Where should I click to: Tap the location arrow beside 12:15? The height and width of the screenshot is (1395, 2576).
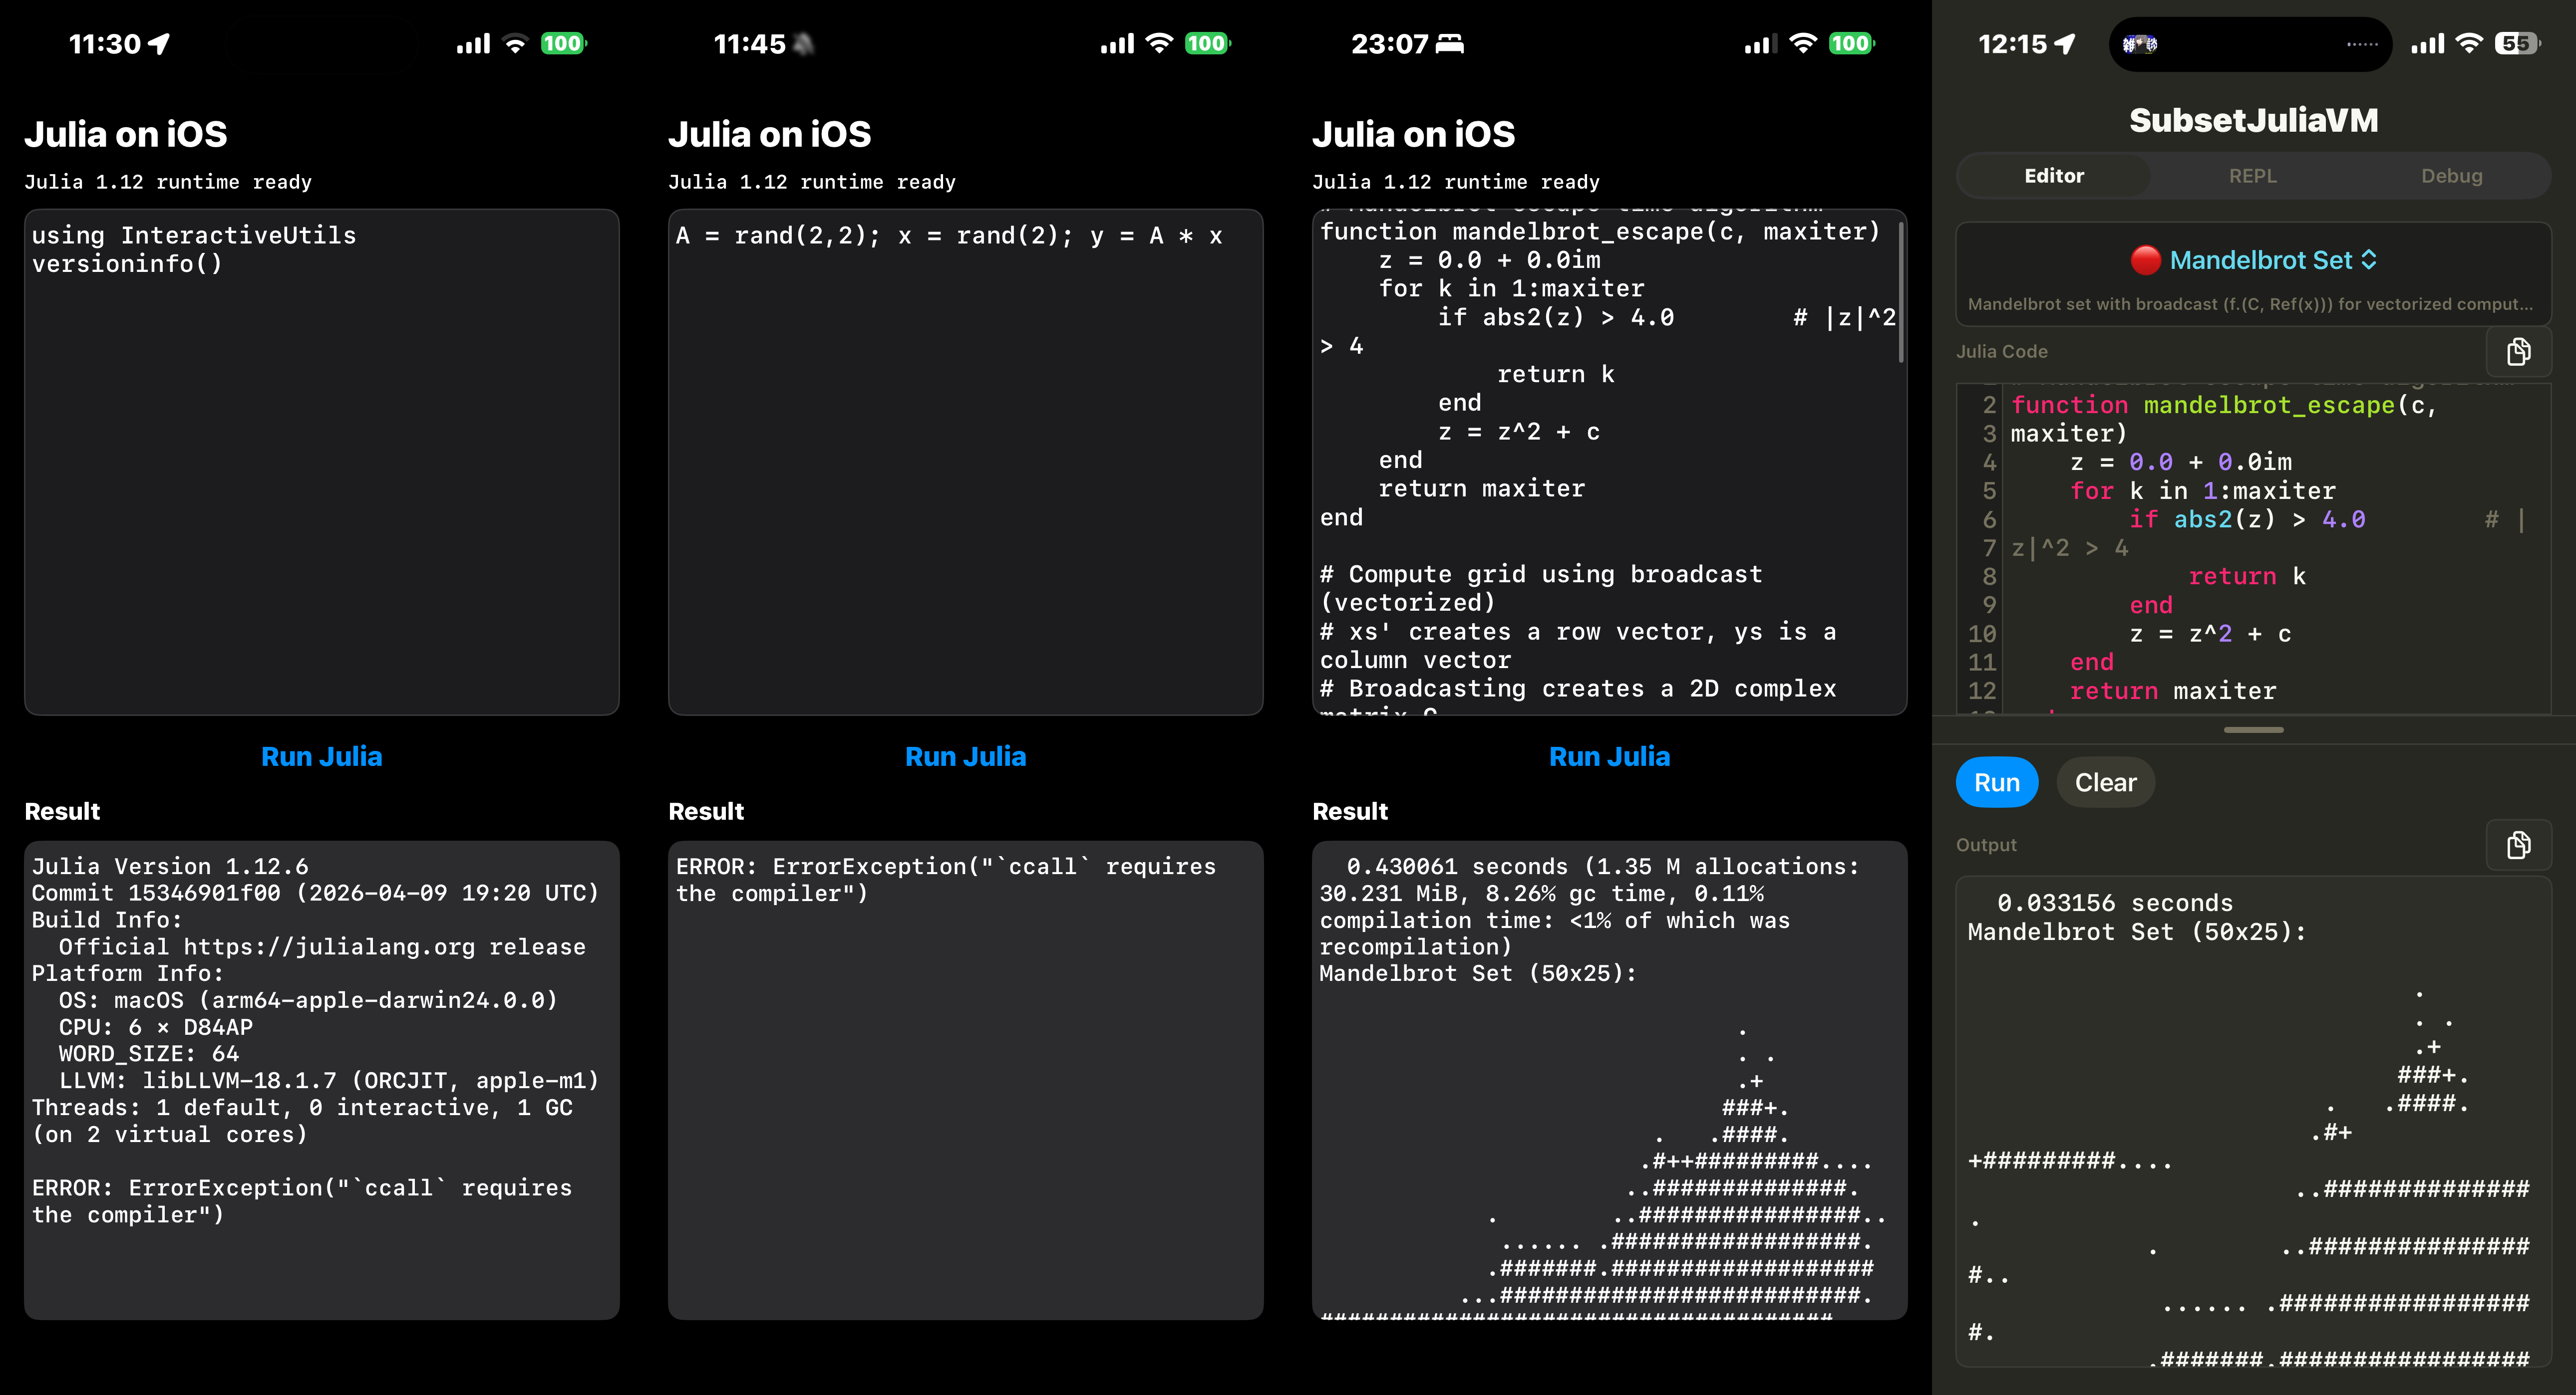point(2064,44)
